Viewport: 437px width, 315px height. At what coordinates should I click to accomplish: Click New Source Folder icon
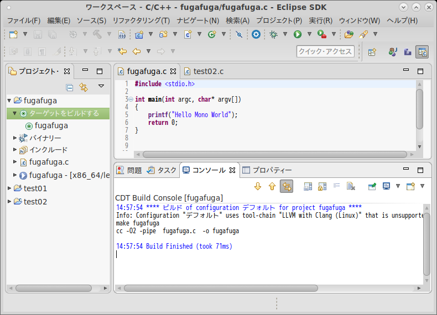point(163,34)
